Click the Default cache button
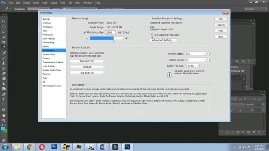Image resolution: width=269 pixels, height=151 pixels. point(87,67)
